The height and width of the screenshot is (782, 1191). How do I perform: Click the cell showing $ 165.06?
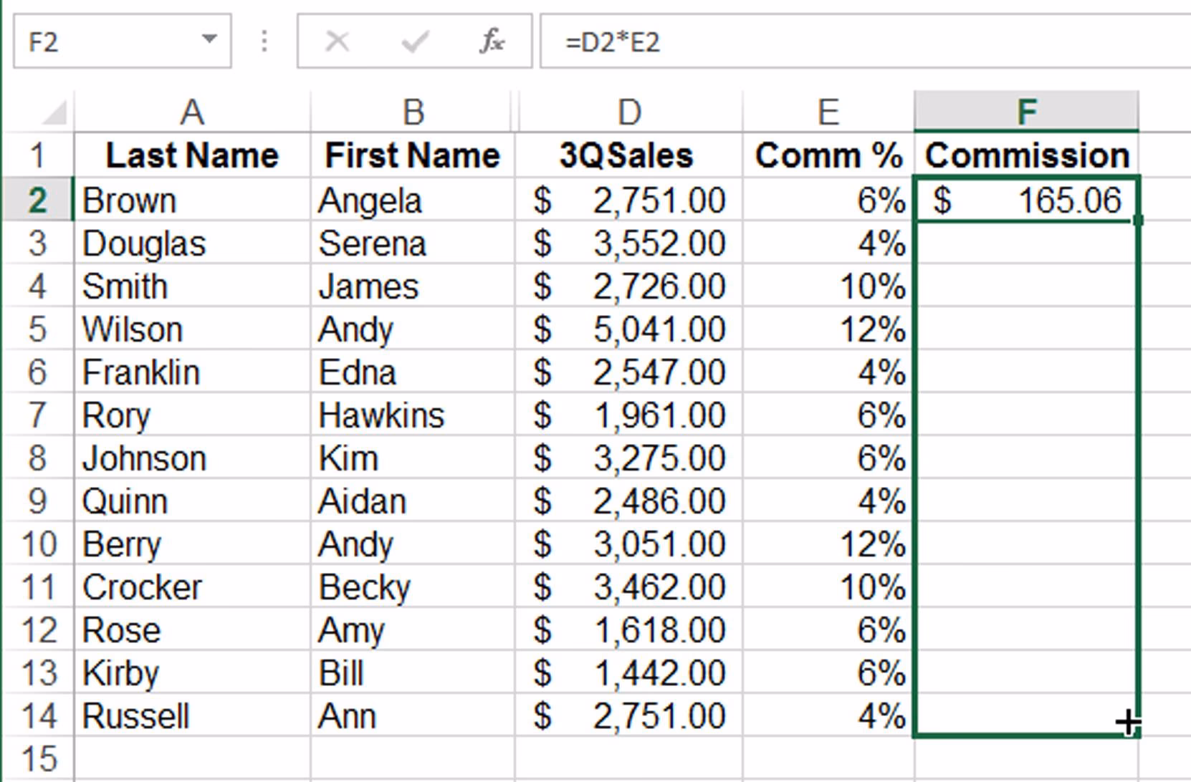click(1026, 200)
